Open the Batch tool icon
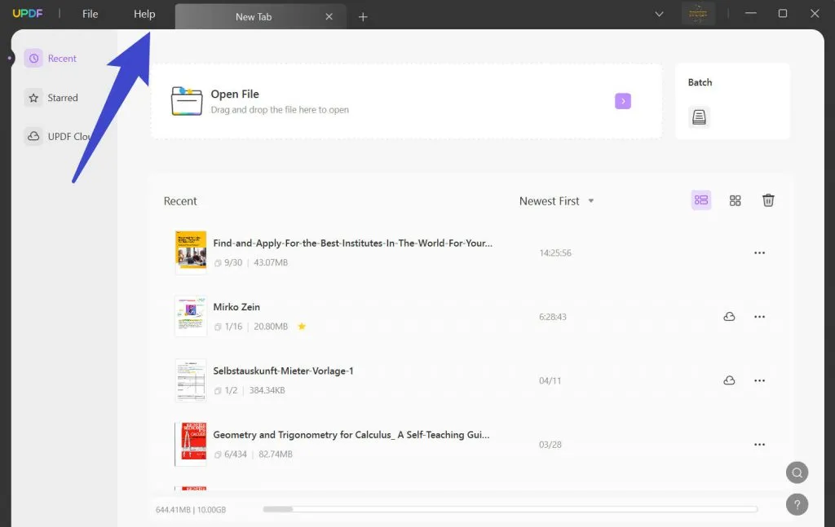This screenshot has height=527, width=835. pos(699,117)
